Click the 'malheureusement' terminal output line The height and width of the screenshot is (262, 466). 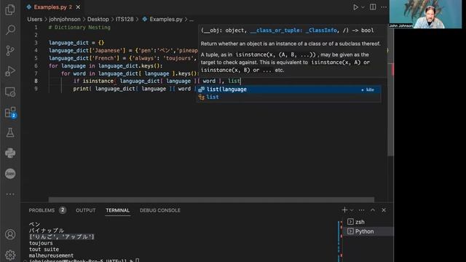(51, 255)
